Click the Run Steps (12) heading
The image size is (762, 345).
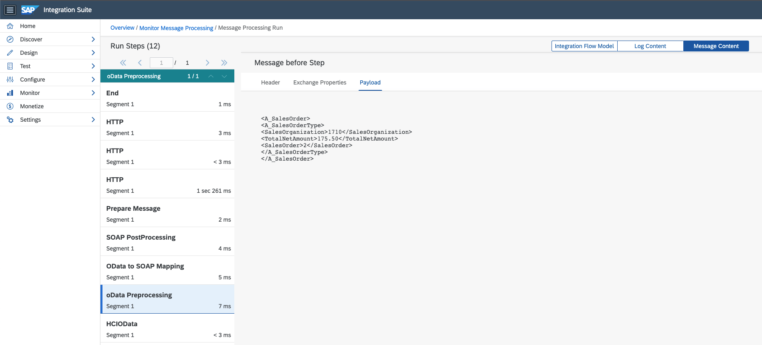click(x=135, y=46)
